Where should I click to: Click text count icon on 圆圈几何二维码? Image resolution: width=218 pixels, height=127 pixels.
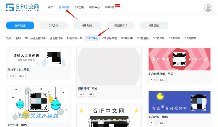(82, 94)
